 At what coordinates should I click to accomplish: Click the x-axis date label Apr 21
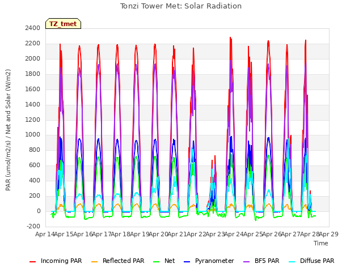[x=178, y=234]
